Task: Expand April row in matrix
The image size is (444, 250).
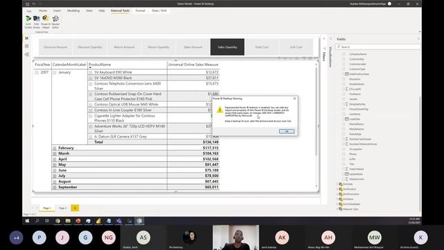Action: (x=54, y=159)
